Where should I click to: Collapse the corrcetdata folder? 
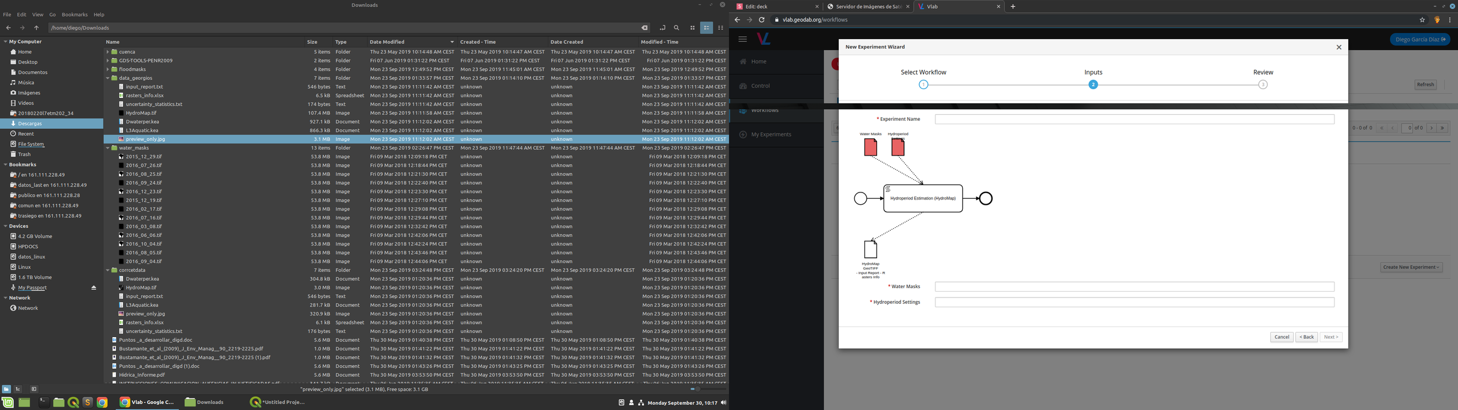pos(108,270)
